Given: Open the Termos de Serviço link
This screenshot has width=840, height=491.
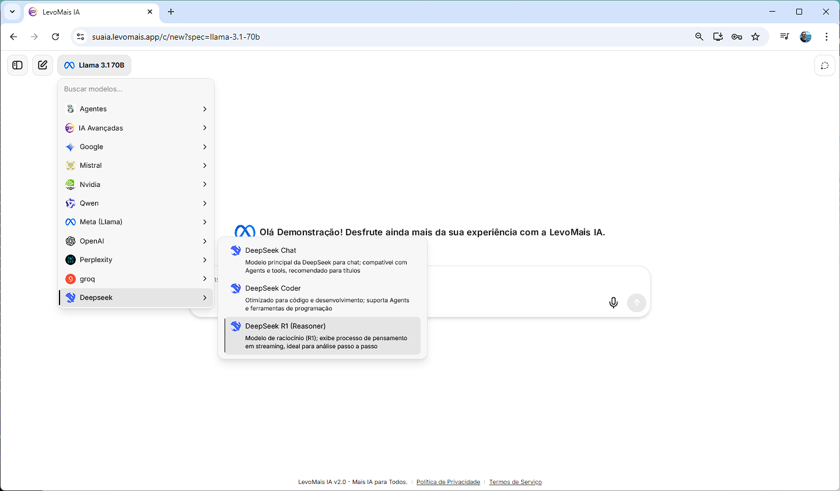Looking at the screenshot, I should (x=515, y=482).
